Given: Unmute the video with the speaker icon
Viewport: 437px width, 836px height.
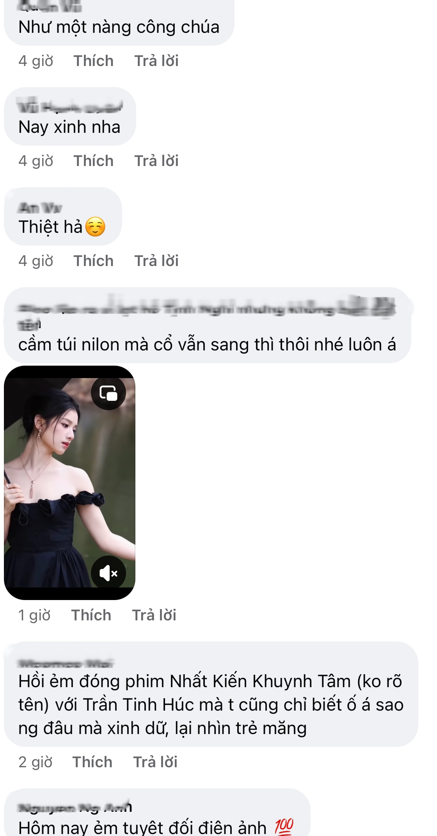Looking at the screenshot, I should click(108, 573).
